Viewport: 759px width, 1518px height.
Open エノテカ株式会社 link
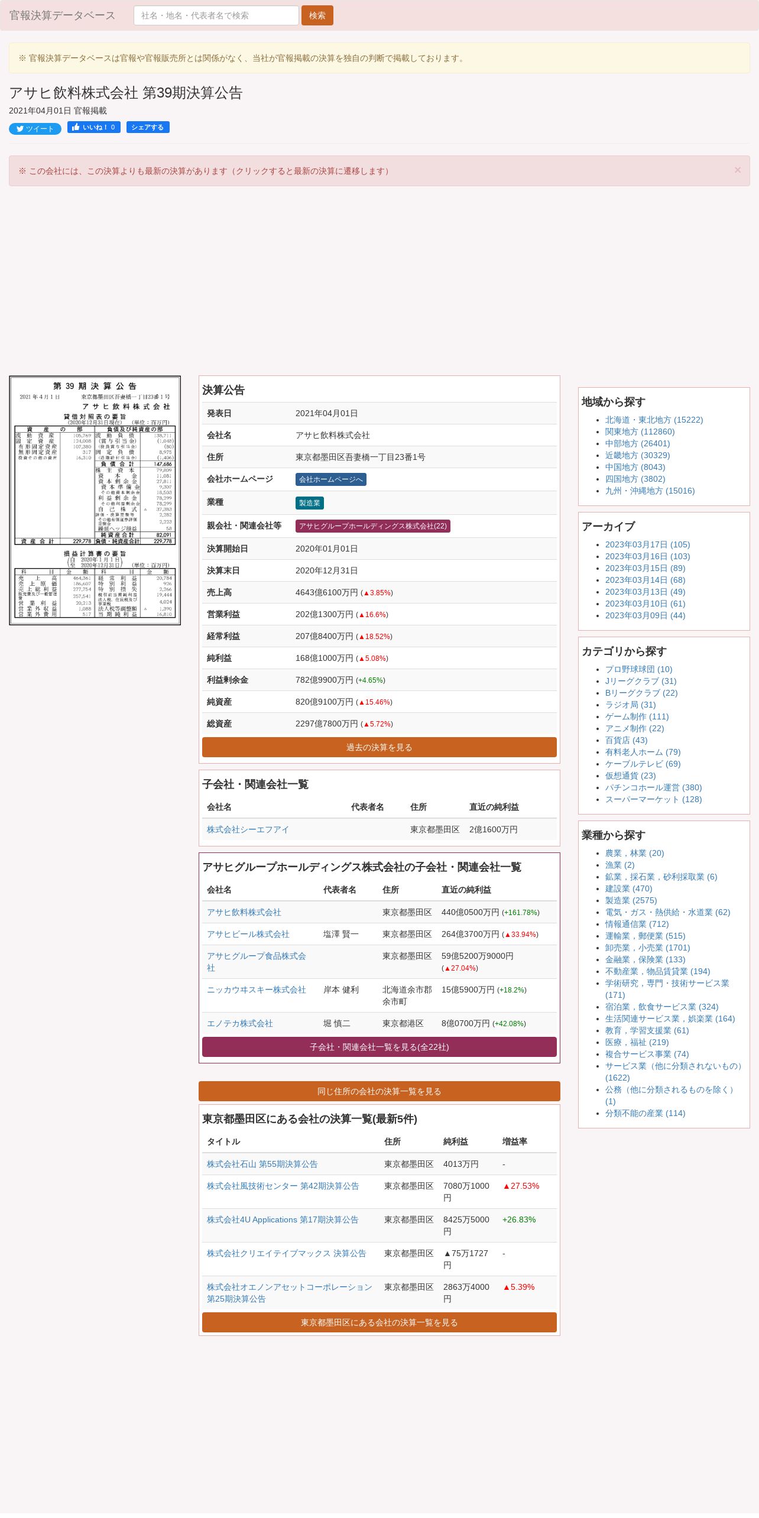pyautogui.click(x=240, y=1023)
